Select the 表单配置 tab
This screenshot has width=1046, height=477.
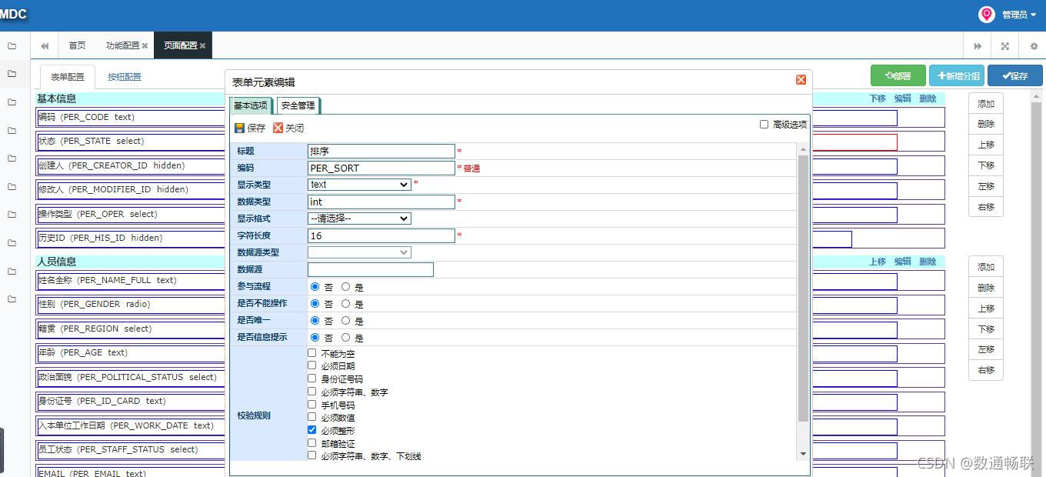[68, 77]
